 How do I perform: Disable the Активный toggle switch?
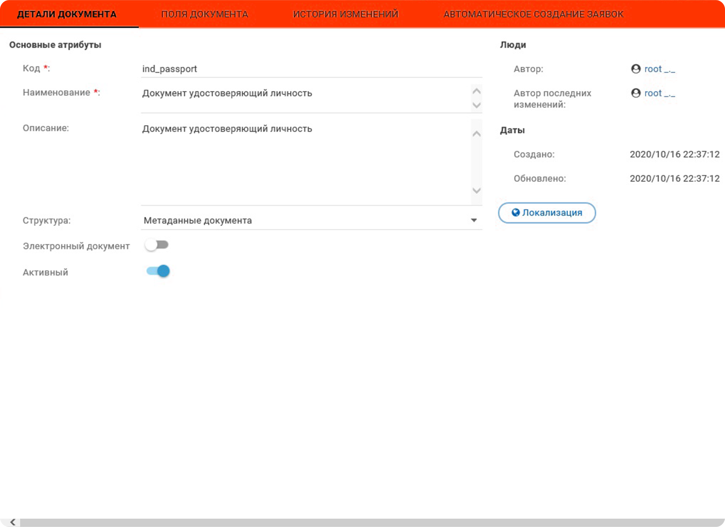pyautogui.click(x=158, y=271)
